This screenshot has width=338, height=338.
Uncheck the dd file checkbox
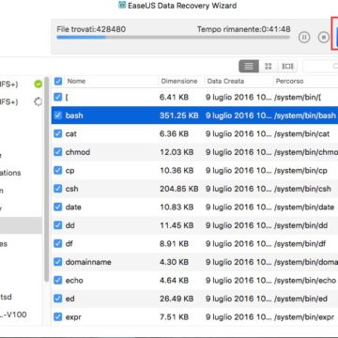click(x=58, y=225)
